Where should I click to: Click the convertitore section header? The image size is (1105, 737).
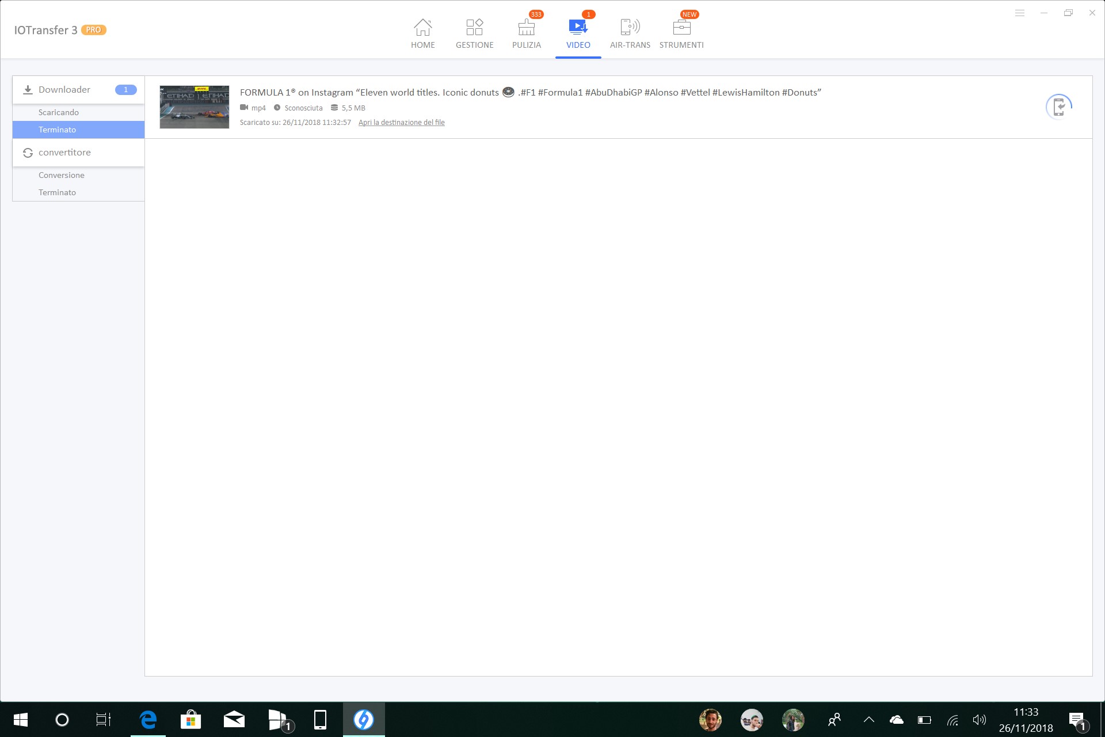(78, 153)
